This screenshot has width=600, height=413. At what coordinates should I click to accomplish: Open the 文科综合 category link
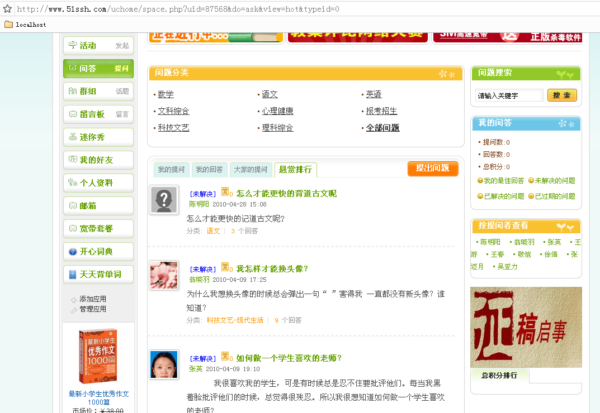pos(174,111)
